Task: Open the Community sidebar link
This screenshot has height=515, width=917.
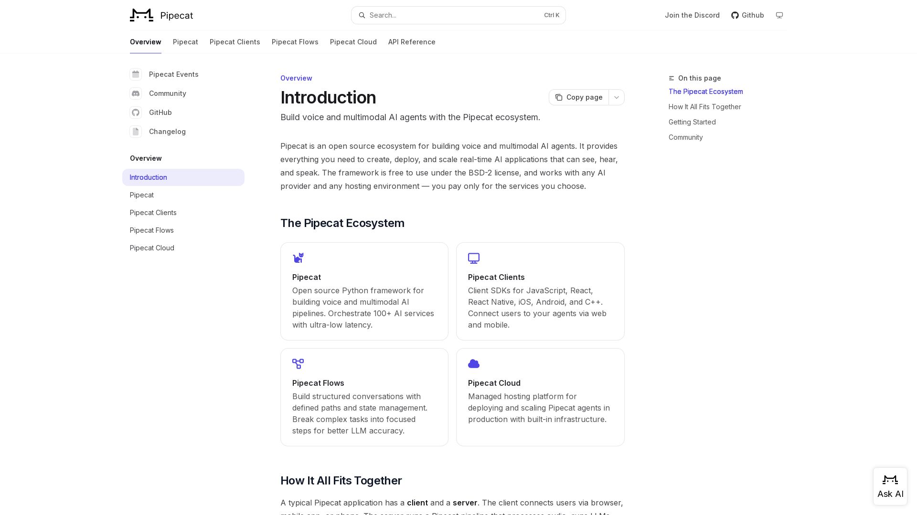Action: click(168, 93)
